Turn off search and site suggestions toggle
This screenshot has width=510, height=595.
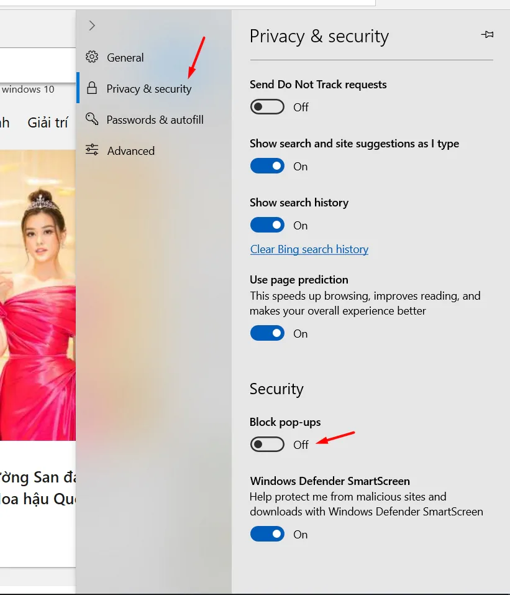point(267,166)
